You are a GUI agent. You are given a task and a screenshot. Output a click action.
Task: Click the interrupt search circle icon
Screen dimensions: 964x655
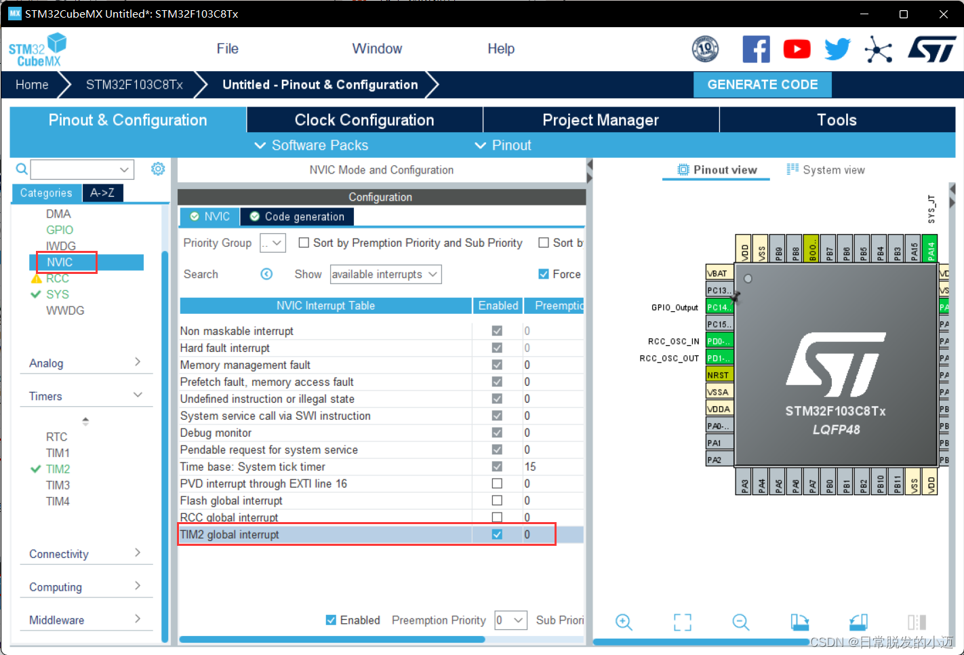click(266, 274)
